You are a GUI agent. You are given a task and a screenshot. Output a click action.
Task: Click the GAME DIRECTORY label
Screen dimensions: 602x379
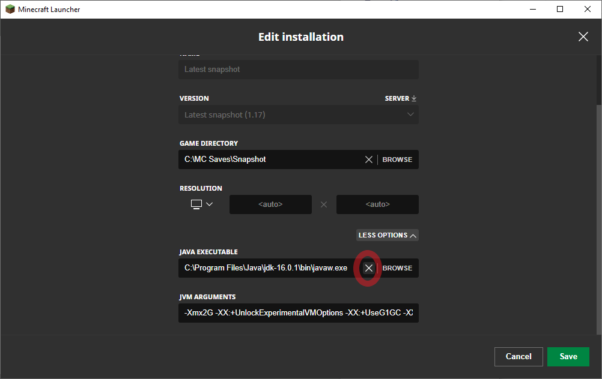point(209,143)
